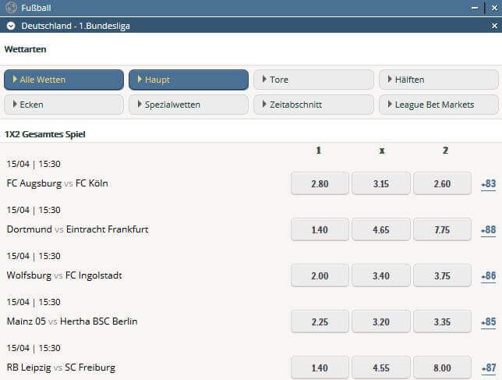Viewport: 502px width, 380px height.
Task: Open the Dortmund vs Eintracht Frankfurt match
Action: [x=77, y=229]
